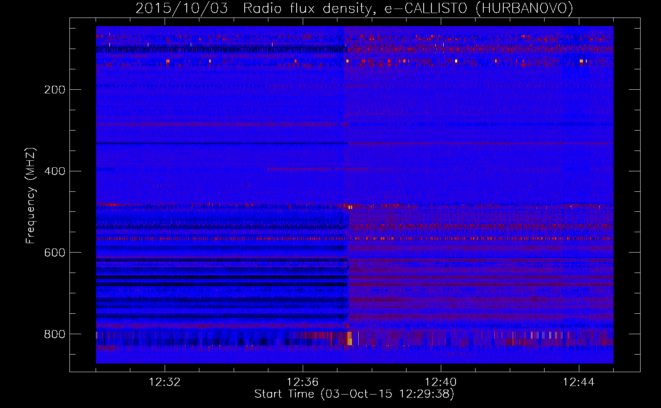Select the '600' frequency axis label
The image size is (661, 408).
[x=55, y=253]
